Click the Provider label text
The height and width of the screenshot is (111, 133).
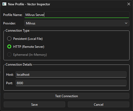pyautogui.click(x=10, y=23)
